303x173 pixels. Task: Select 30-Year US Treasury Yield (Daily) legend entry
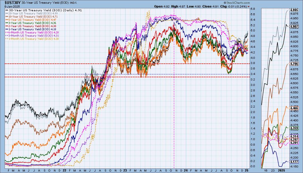coord(44,10)
